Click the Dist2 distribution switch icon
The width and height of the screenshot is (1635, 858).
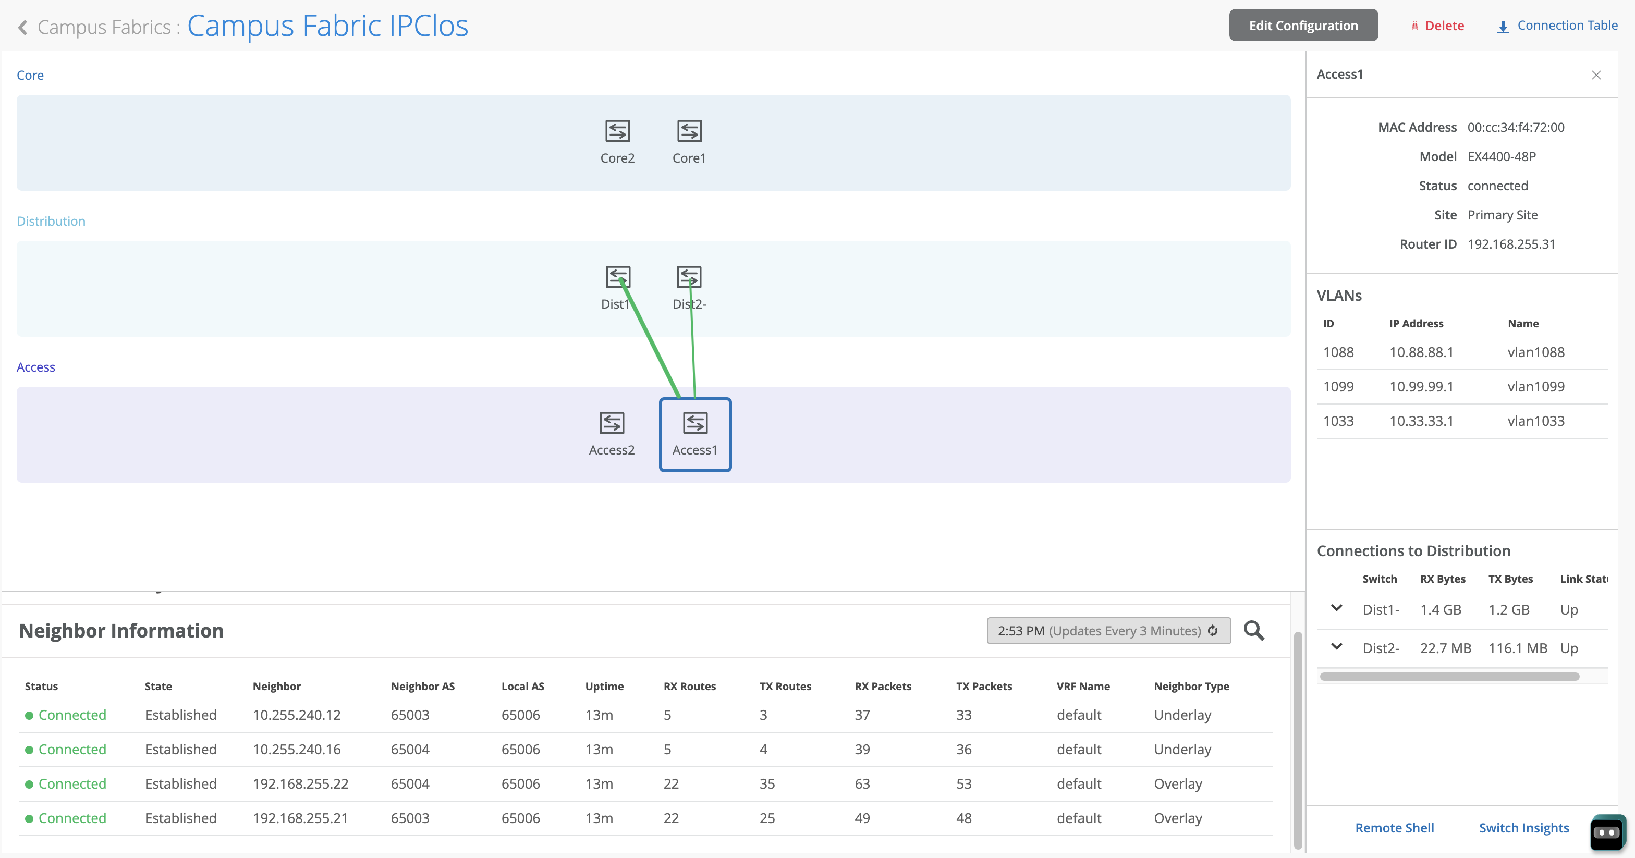tap(689, 277)
